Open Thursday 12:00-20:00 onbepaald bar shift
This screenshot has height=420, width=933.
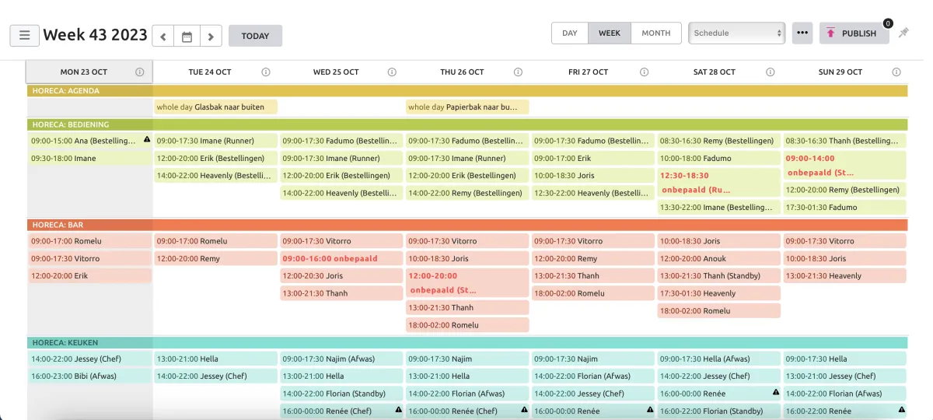(467, 283)
